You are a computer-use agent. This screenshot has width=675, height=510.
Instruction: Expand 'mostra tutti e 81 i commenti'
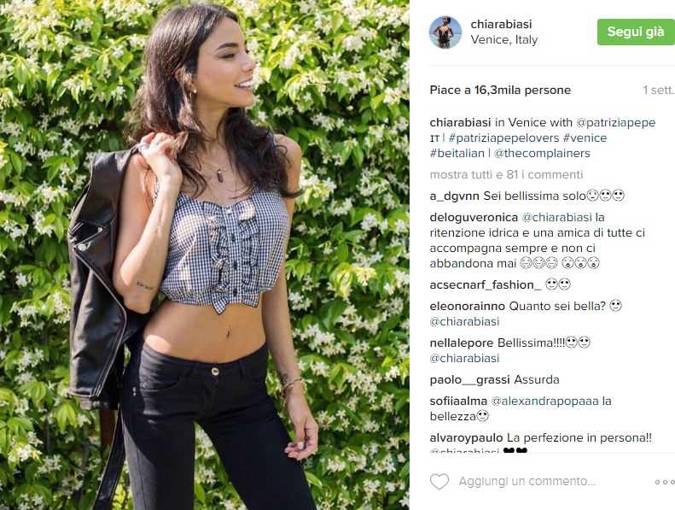tap(506, 174)
